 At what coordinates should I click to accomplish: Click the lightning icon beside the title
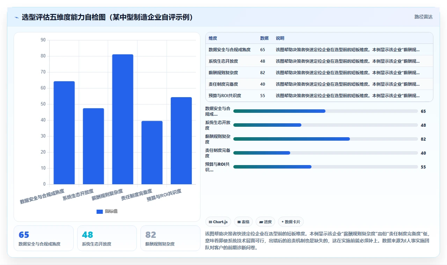(x=16, y=17)
